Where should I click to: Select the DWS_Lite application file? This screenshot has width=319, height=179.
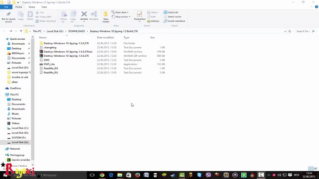pyautogui.click(x=49, y=64)
